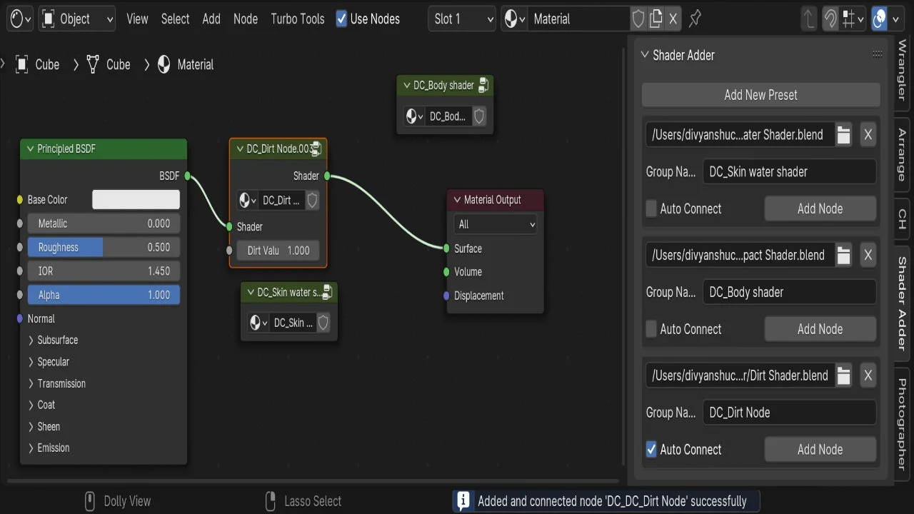Click the node group icon on DC_Body shader node

[483, 86]
